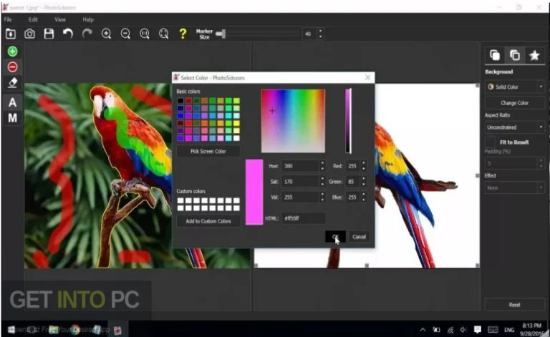
Task: Expand the Effect None dropdown
Action: (515, 187)
